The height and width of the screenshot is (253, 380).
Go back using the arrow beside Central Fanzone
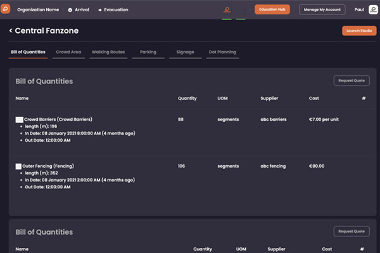(11, 30)
